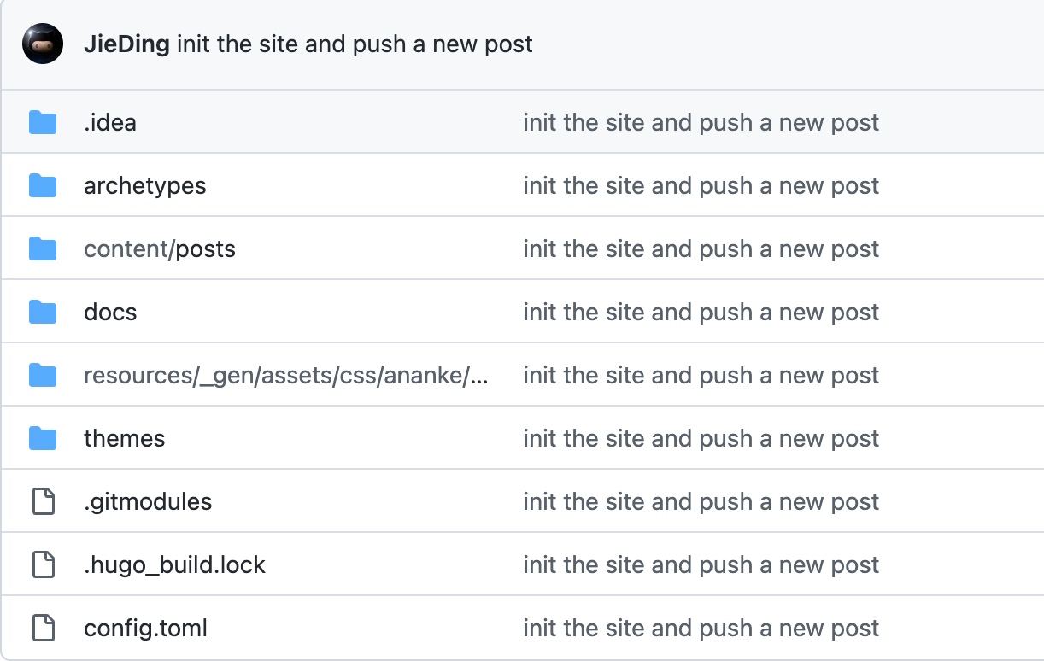1044x661 pixels.
Task: Click the themes folder icon
Action: (43, 439)
